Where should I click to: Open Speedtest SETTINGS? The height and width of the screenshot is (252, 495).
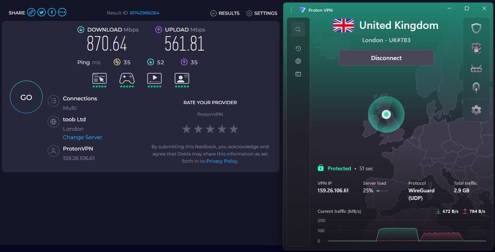262,13
